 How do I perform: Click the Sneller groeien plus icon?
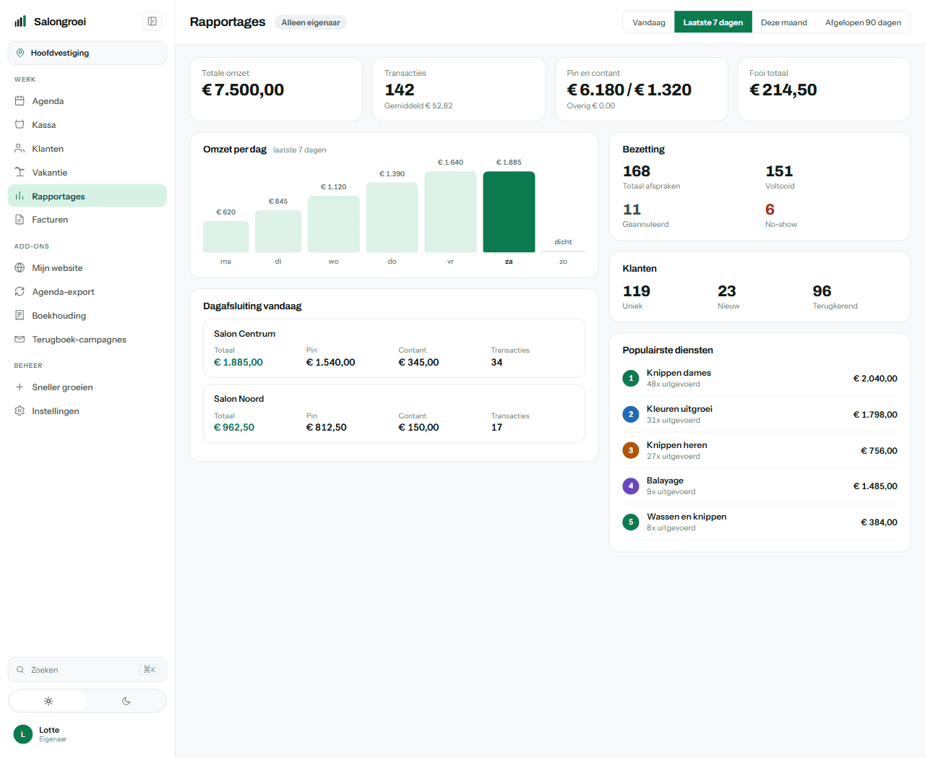20,387
